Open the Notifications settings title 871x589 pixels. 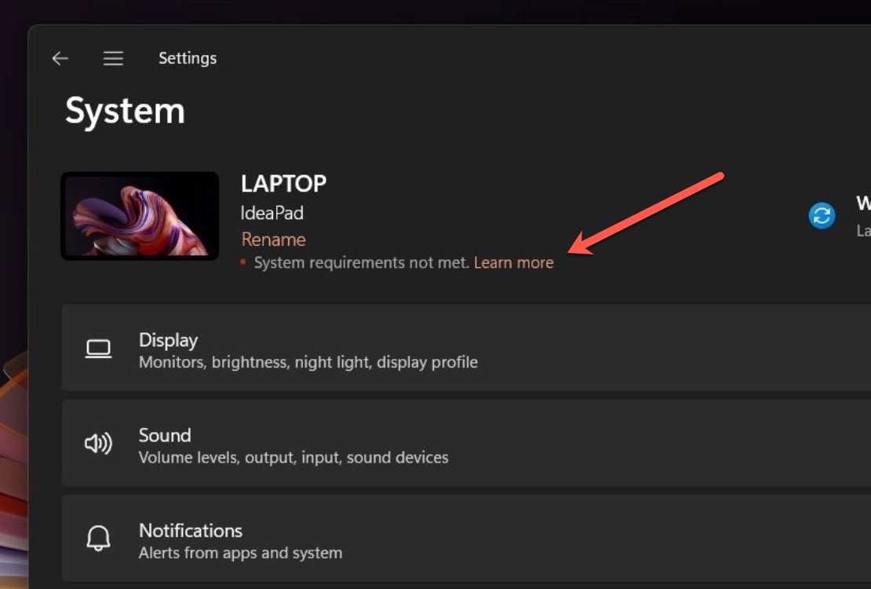pos(191,530)
